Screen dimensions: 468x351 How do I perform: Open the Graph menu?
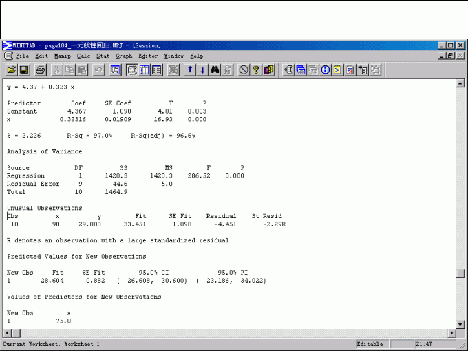click(x=124, y=56)
